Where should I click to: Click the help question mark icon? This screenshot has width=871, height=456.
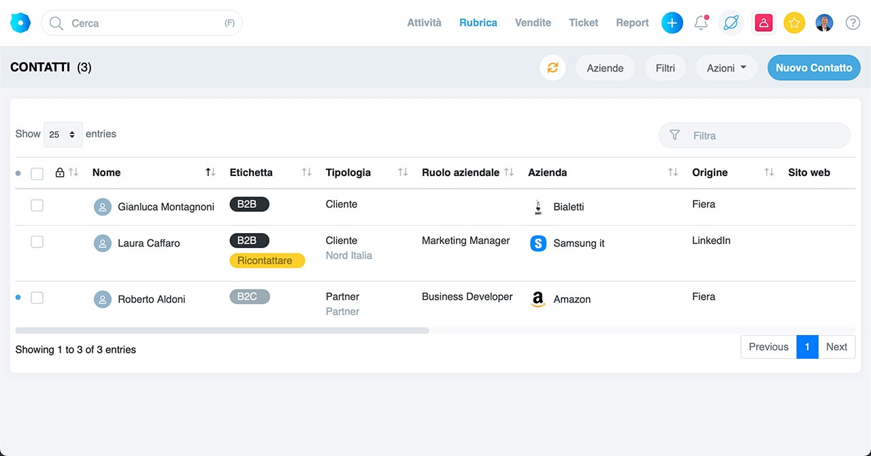click(x=853, y=23)
